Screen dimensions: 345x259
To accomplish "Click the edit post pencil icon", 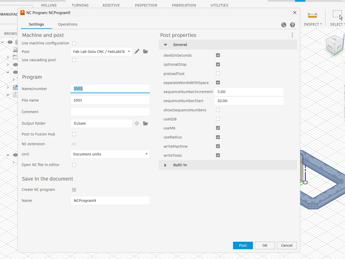I will (137, 51).
